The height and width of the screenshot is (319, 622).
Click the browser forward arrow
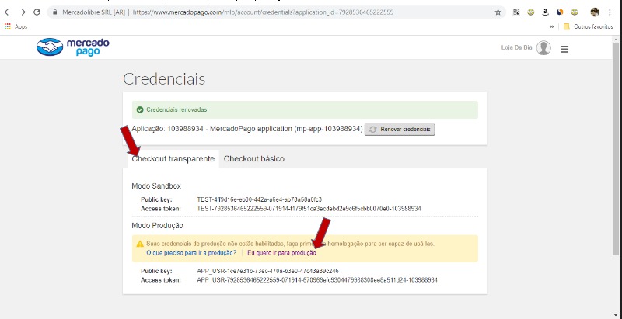point(23,12)
